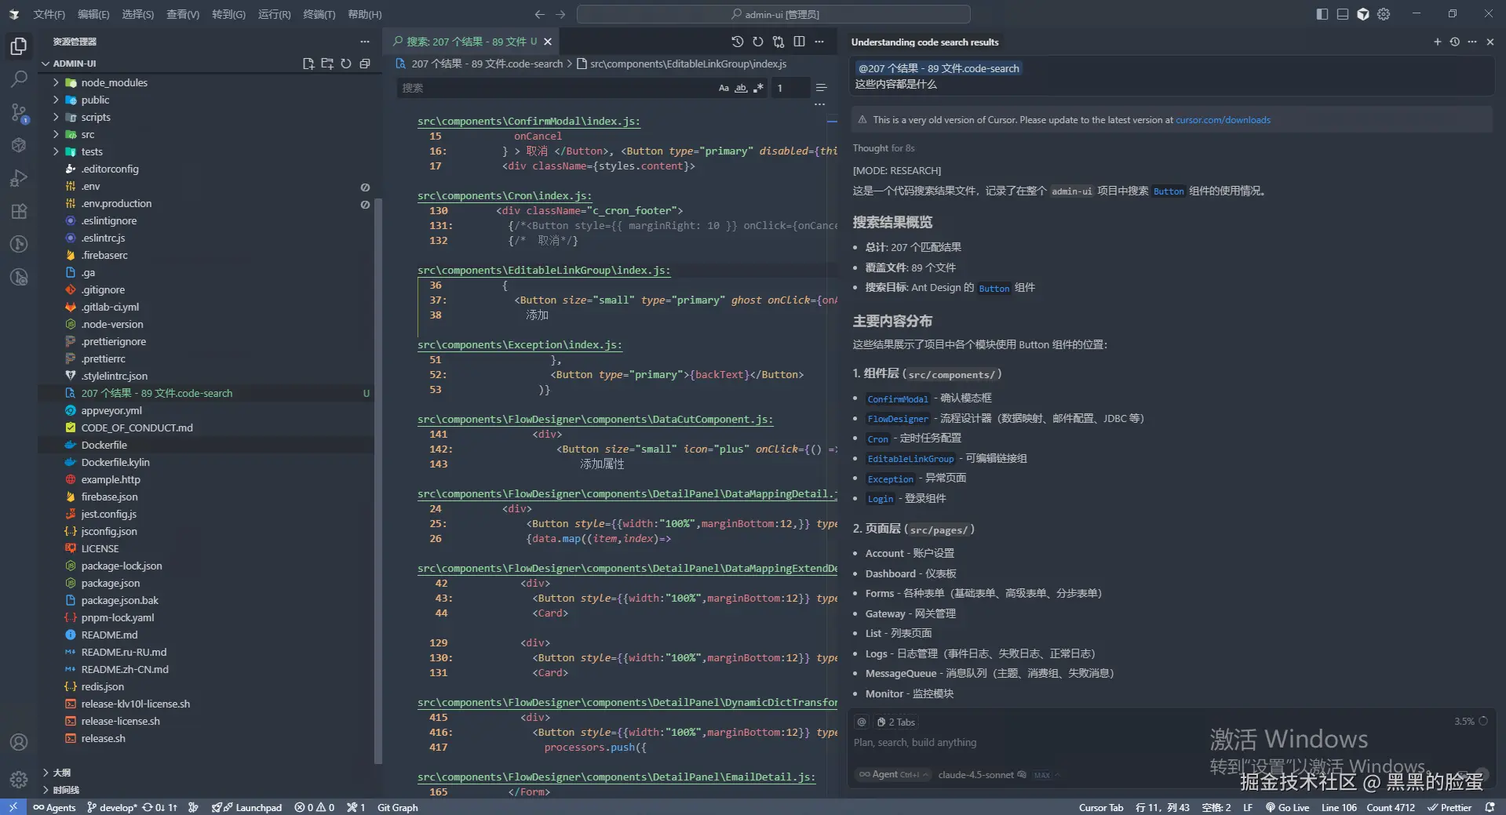Image resolution: width=1506 pixels, height=815 pixels.
Task: Show chat history in AI panel
Action: tap(1455, 42)
